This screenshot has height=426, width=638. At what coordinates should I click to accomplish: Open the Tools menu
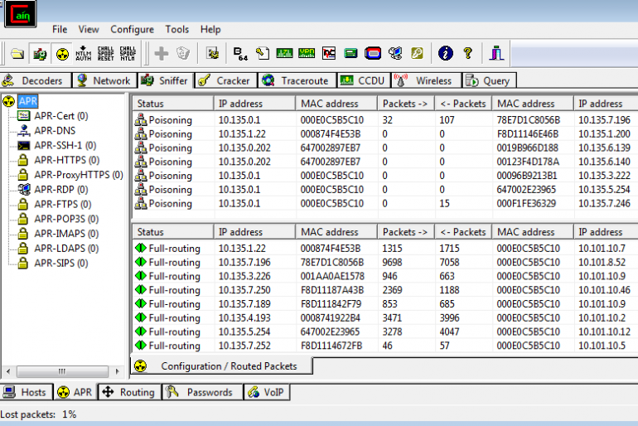coord(177,29)
